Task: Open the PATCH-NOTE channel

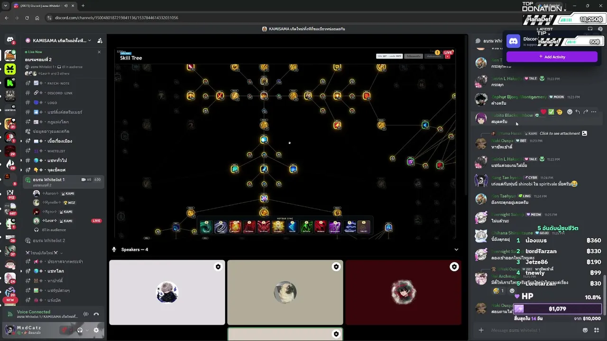Action: pyautogui.click(x=64, y=83)
